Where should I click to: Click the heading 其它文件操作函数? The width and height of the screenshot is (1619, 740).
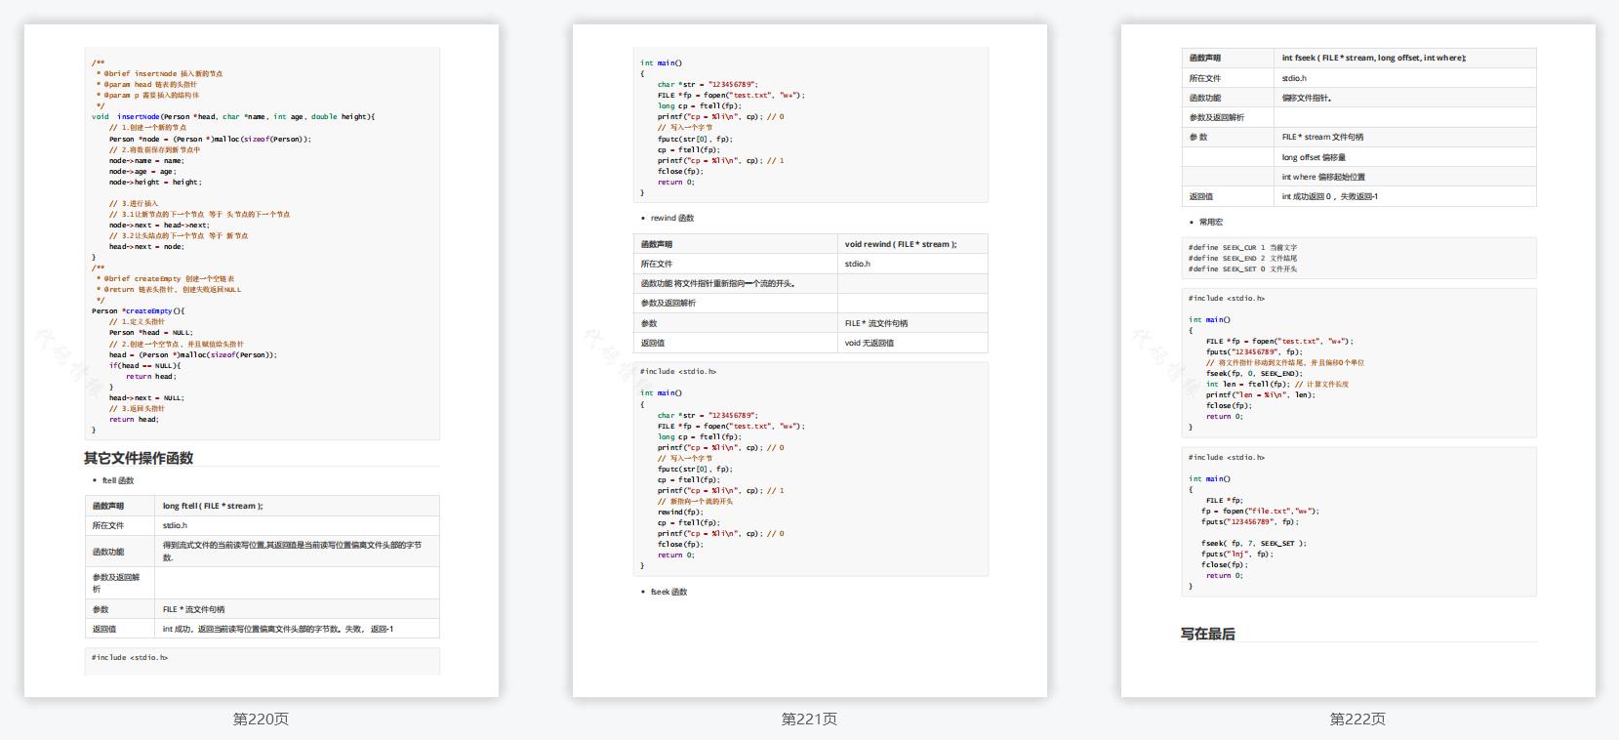pyautogui.click(x=139, y=458)
